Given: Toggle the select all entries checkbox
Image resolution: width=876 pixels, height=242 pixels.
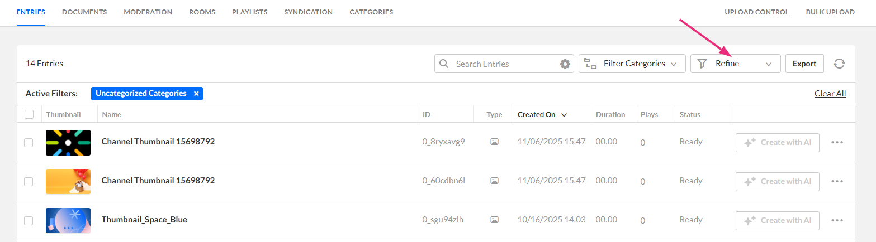Looking at the screenshot, I should pyautogui.click(x=29, y=114).
